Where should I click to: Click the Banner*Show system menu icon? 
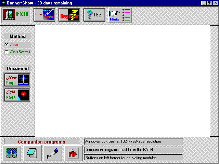pos(3,3)
